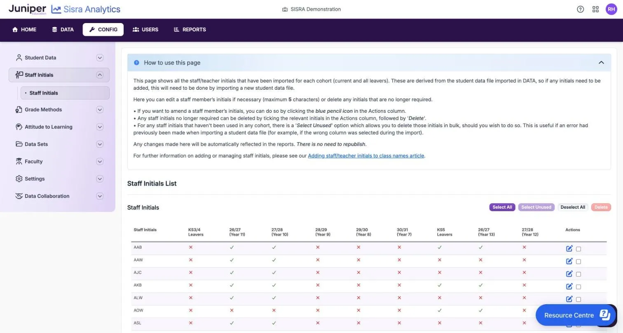Open the DATA tab
The height and width of the screenshot is (333, 623).
63,30
